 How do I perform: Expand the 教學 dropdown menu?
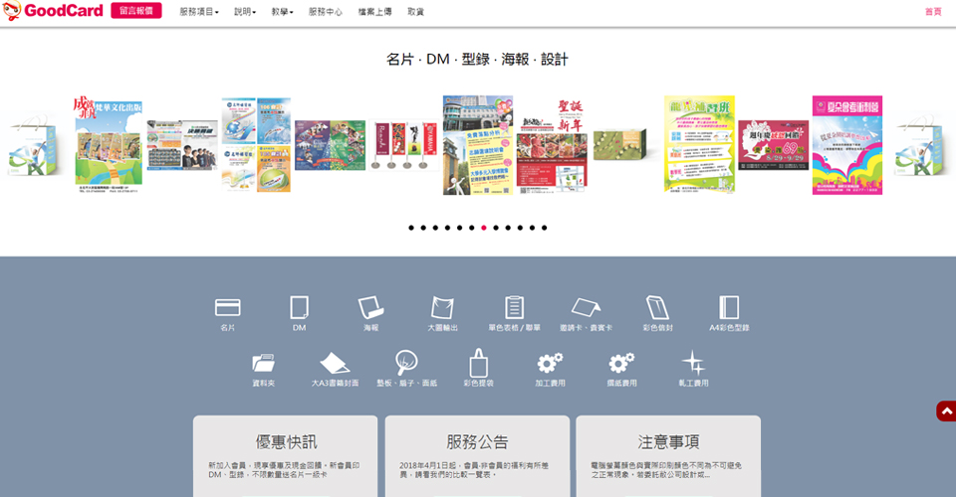click(x=283, y=11)
